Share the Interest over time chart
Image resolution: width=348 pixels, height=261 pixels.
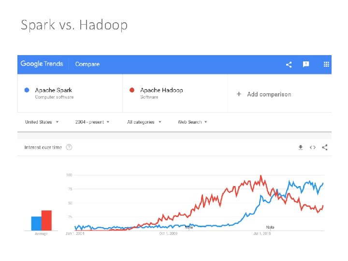tap(324, 147)
